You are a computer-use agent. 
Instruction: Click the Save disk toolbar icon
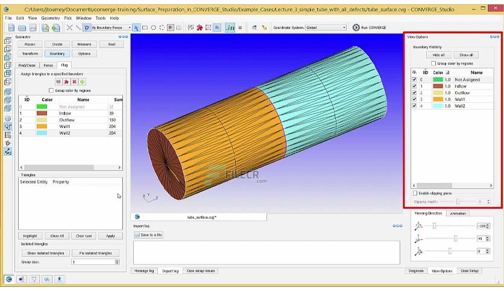pos(33,28)
